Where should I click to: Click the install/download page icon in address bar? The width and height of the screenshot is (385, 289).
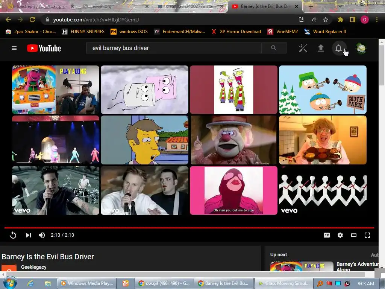(x=301, y=20)
